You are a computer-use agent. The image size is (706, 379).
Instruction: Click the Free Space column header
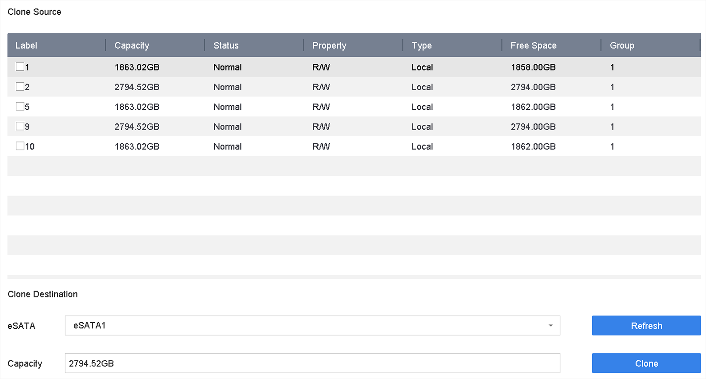pyautogui.click(x=533, y=45)
